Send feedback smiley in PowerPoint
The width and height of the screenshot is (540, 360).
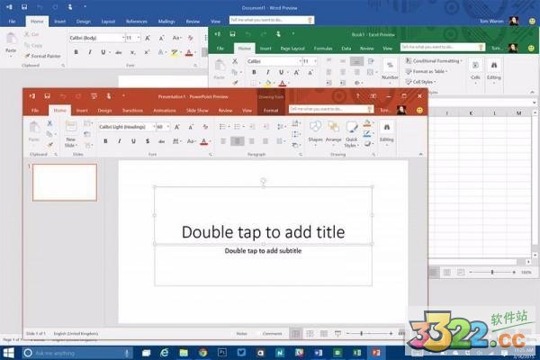(419, 110)
